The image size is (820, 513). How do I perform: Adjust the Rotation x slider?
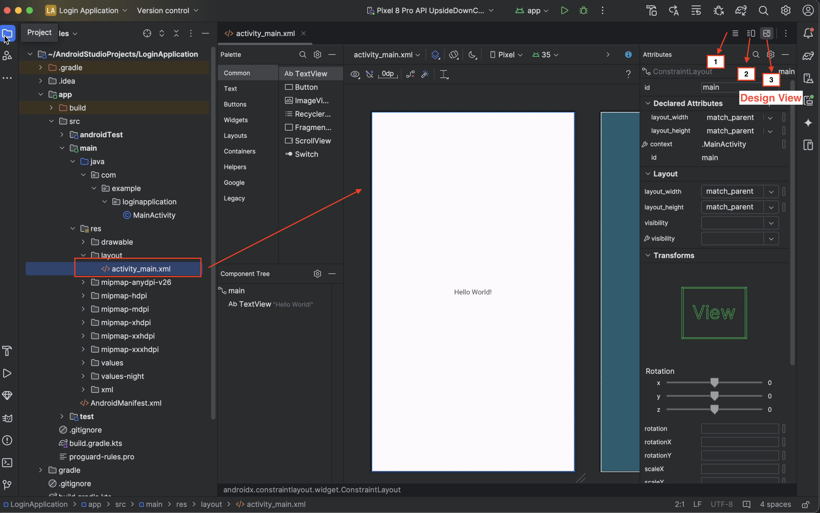(x=714, y=383)
